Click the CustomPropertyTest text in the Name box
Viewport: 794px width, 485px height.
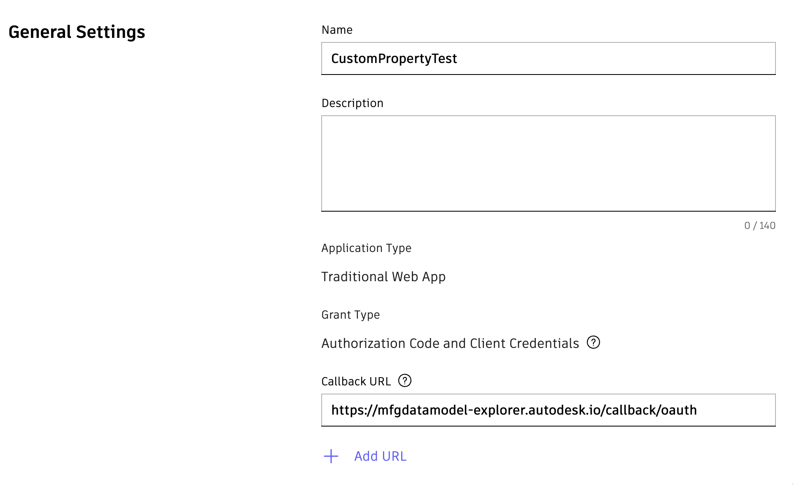pos(394,58)
